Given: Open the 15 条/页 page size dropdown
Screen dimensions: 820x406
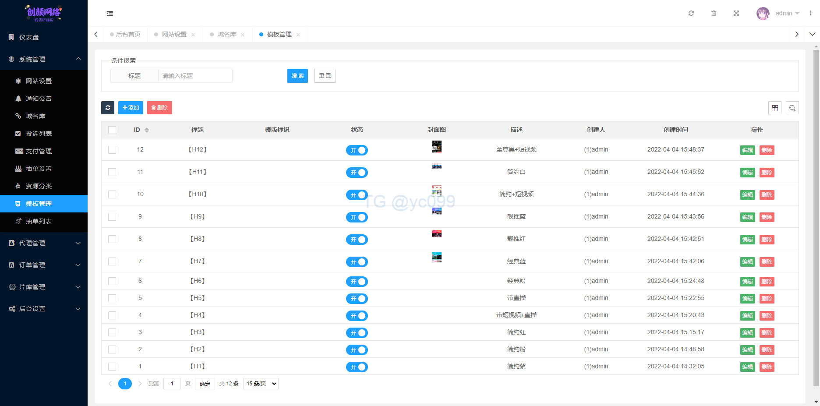Looking at the screenshot, I should [x=261, y=384].
